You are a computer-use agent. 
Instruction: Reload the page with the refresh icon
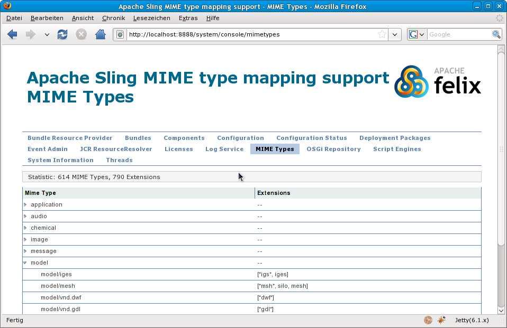tap(62, 34)
